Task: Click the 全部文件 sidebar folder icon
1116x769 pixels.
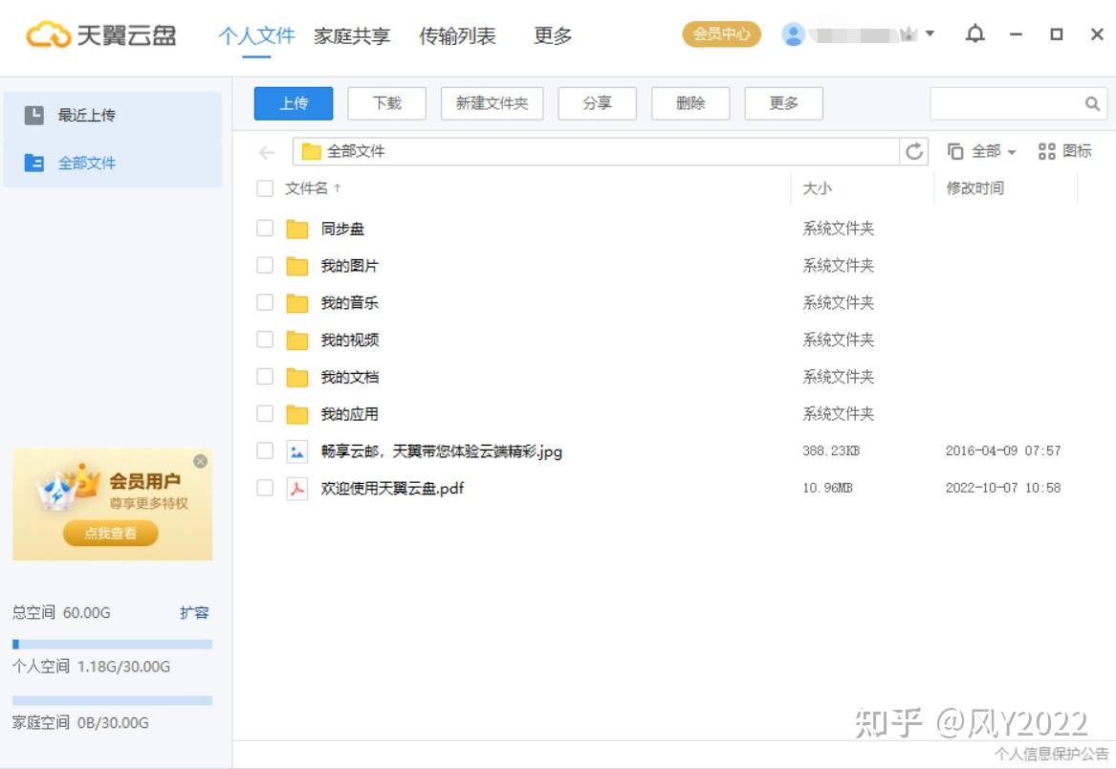Action: [x=33, y=163]
